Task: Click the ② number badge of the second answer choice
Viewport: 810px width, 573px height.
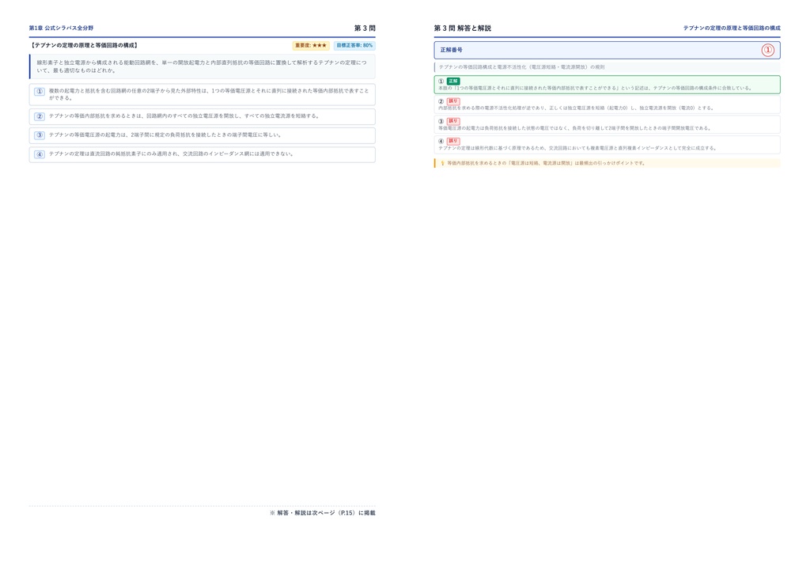Action: tap(40, 116)
